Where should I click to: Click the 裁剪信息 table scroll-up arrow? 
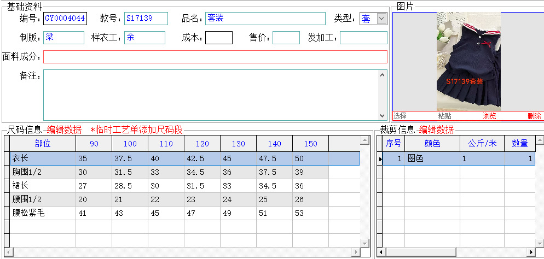(540, 140)
